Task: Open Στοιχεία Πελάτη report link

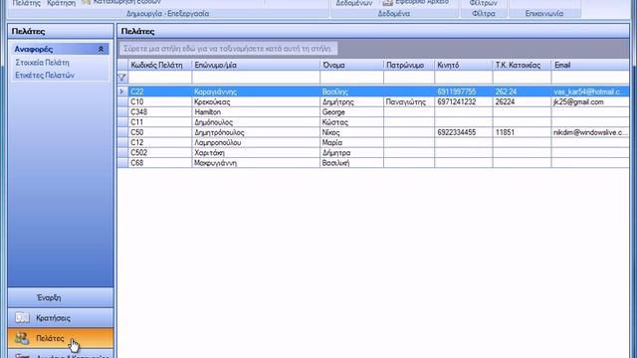Action: pos(42,63)
